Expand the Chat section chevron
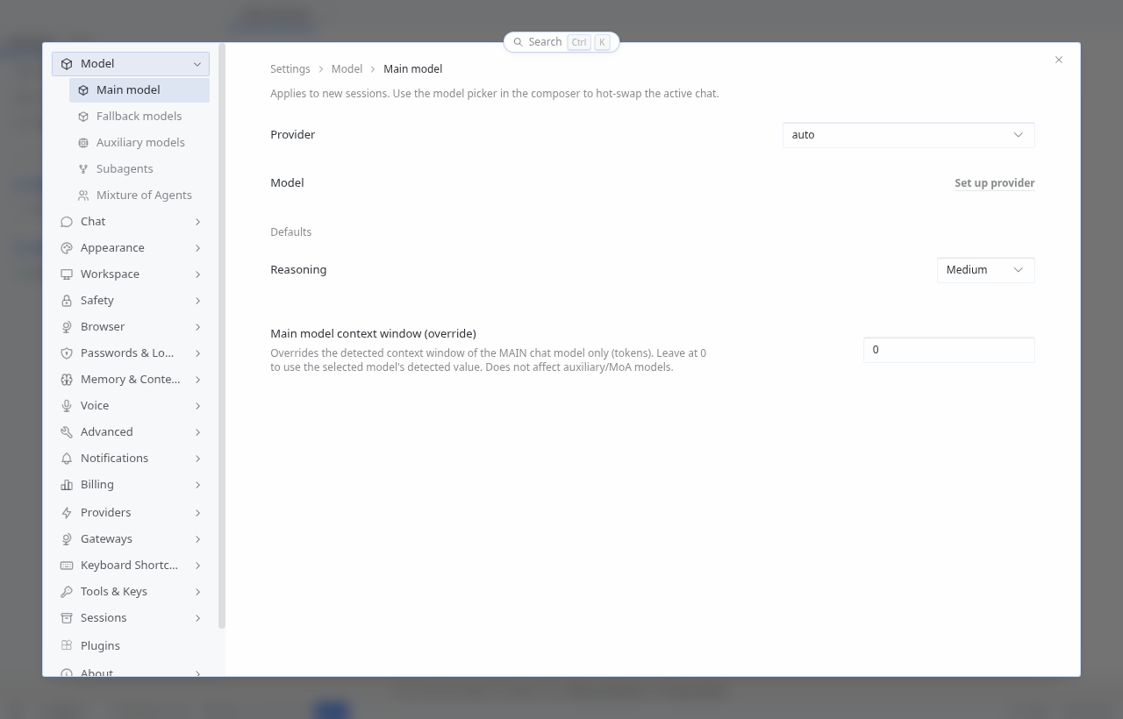The width and height of the screenshot is (1123, 719). tap(197, 222)
